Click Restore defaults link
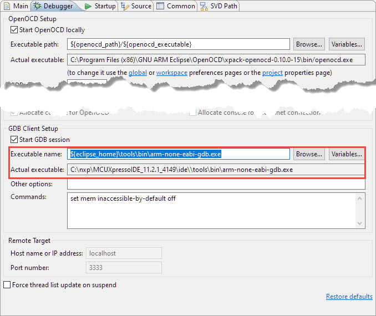Screen dimensions: 376x316 coord(349,297)
